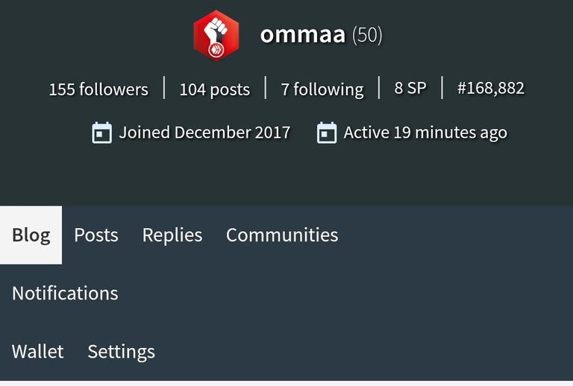
Task: Open the Wallet page
Action: [37, 352]
